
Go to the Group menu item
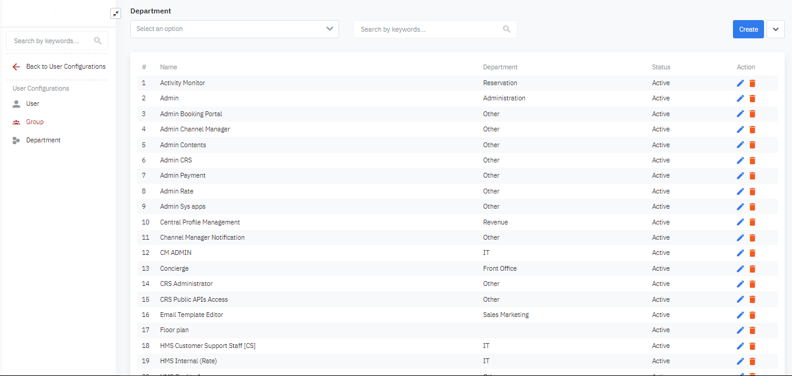[x=35, y=122]
